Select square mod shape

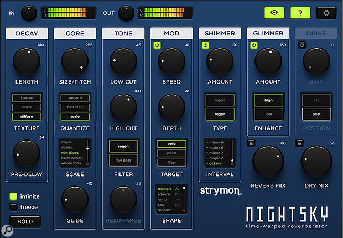[x=168, y=194]
